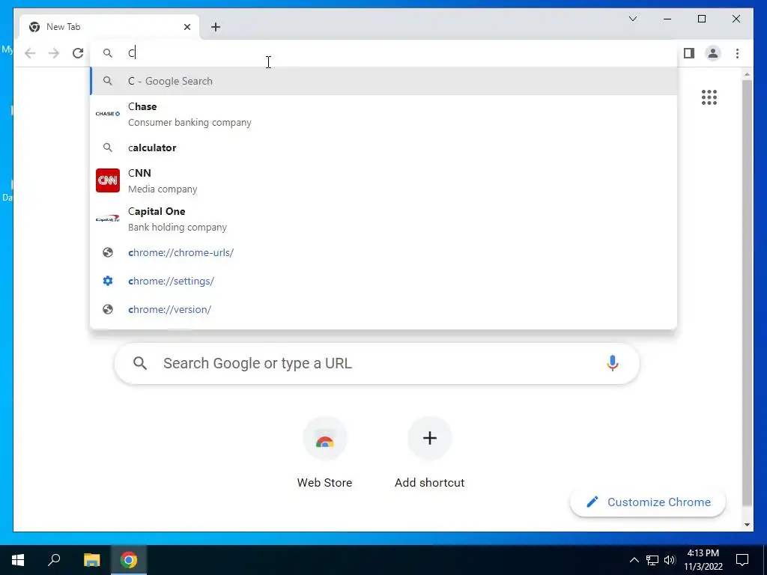The height and width of the screenshot is (575, 767).
Task: Open the Windows Start menu
Action: (x=18, y=560)
